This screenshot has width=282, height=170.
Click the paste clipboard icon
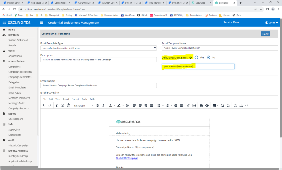tap(69, 105)
